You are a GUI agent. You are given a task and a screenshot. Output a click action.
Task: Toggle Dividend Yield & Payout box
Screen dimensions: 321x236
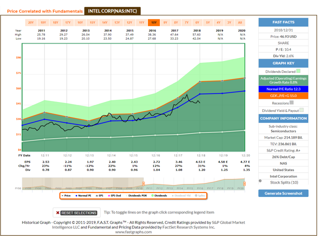(301, 110)
